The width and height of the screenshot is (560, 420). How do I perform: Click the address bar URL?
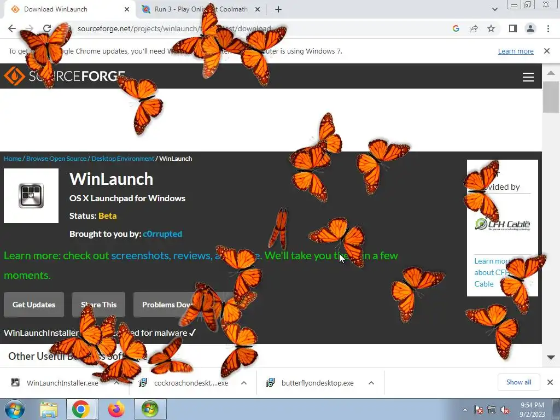174,28
